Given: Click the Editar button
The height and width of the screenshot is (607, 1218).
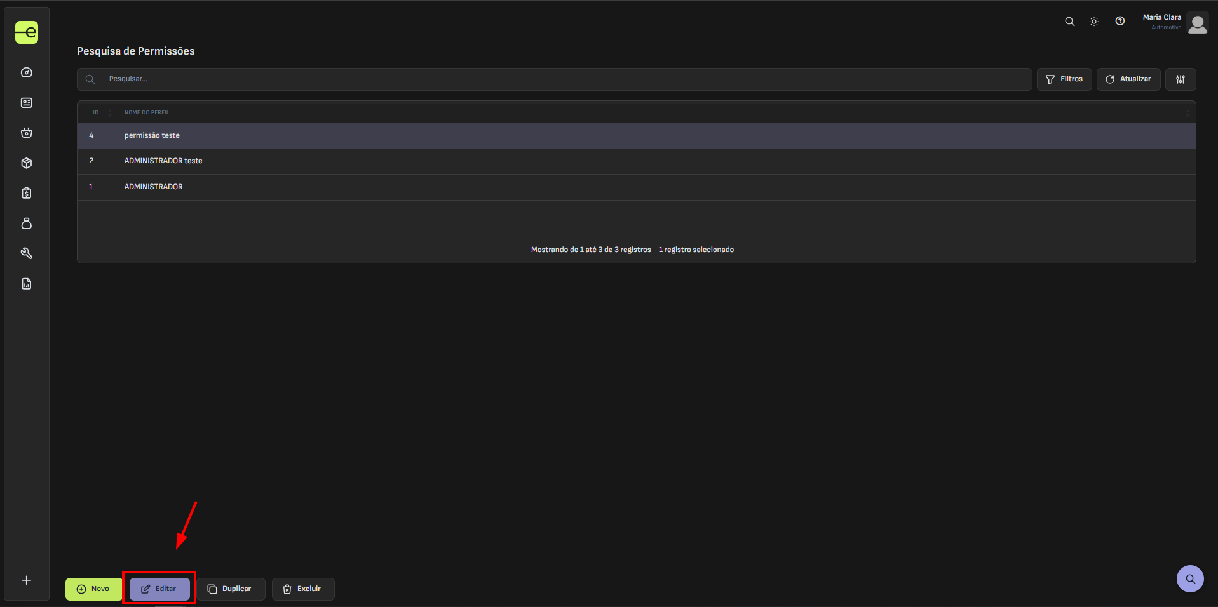Looking at the screenshot, I should click(x=159, y=589).
